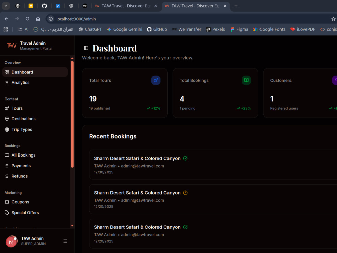Click the sidebar scrollbar down arrow
The width and height of the screenshot is (337, 253).
coord(72,225)
